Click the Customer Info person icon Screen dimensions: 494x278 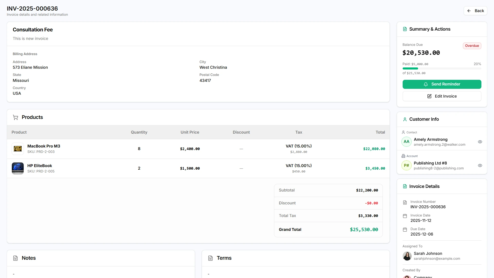405,119
